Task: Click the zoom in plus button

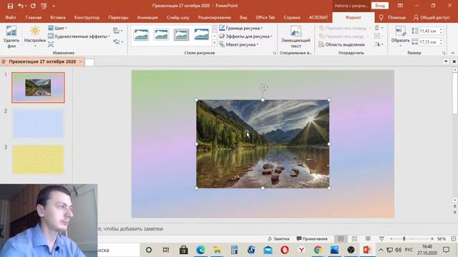Action: tap(432, 238)
